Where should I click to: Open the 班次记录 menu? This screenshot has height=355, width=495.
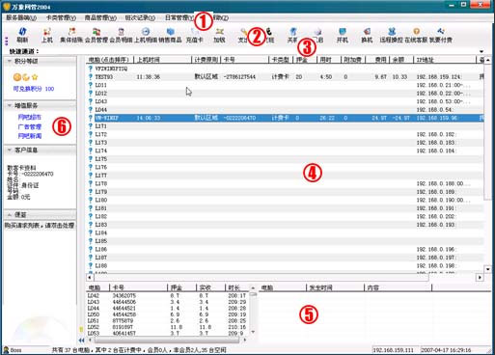point(140,17)
